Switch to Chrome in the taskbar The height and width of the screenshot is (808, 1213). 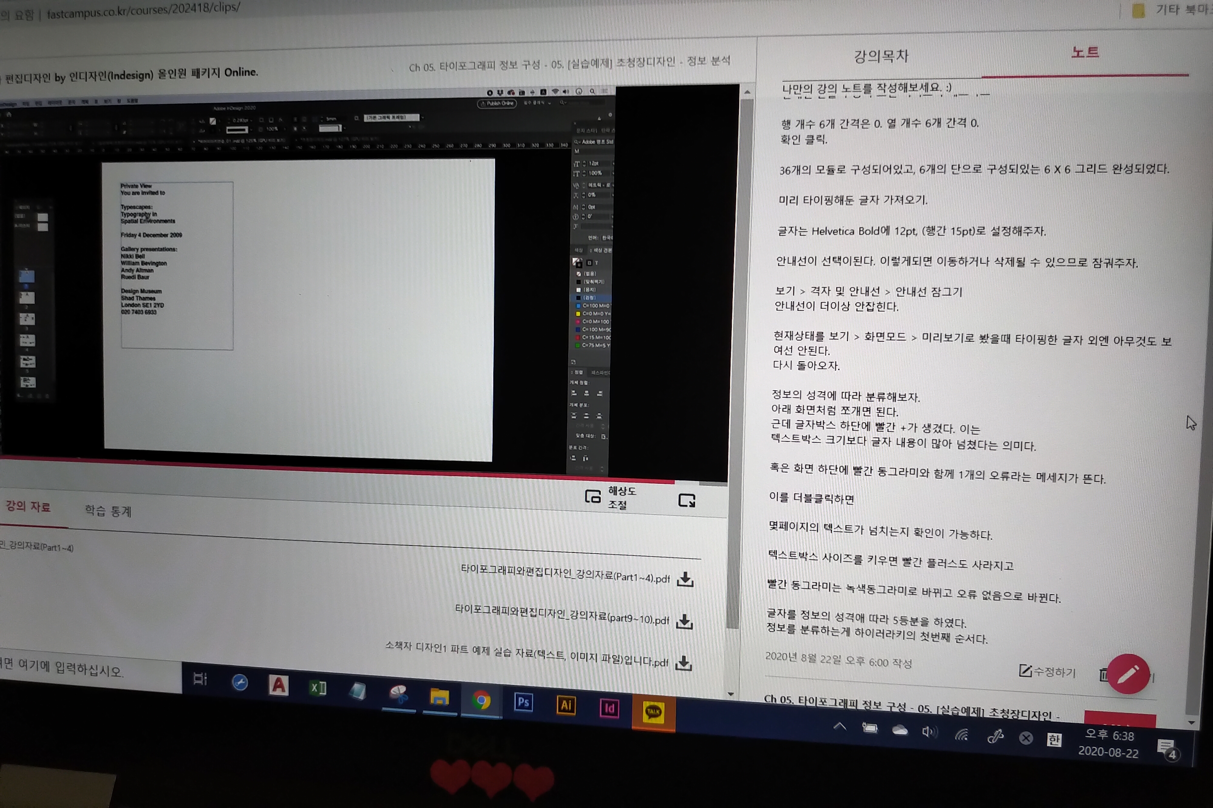pyautogui.click(x=481, y=700)
